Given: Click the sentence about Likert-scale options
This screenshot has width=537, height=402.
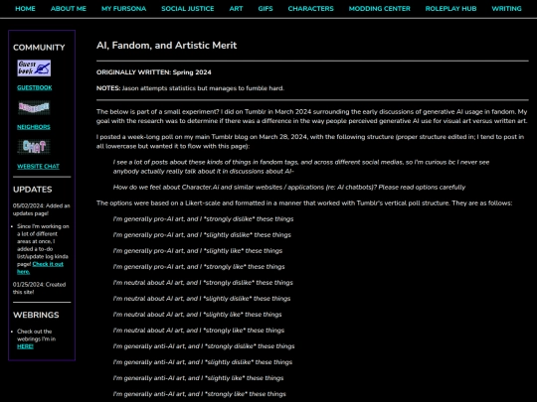Looking at the screenshot, I should pos(304,203).
